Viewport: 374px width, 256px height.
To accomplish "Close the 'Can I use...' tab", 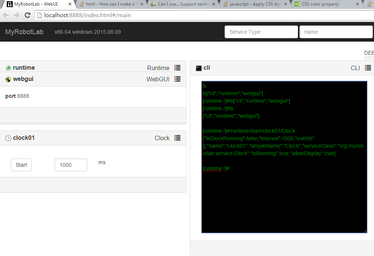I will [214, 4].
